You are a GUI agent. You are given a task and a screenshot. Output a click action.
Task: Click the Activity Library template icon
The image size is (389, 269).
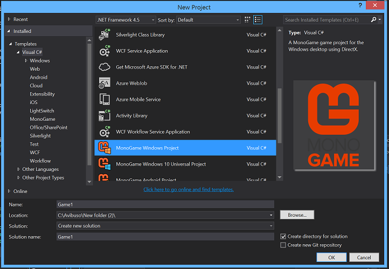tap(105, 116)
